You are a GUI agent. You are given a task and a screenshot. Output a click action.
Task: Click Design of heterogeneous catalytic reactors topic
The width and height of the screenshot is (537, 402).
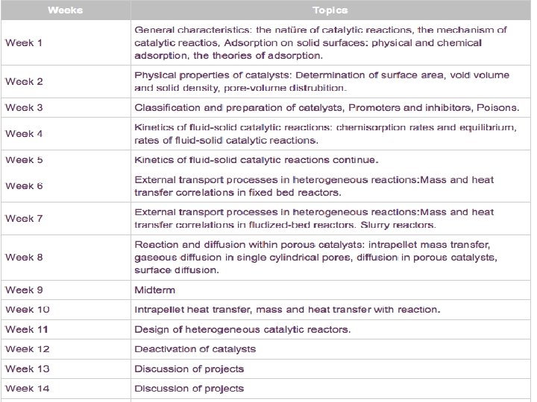click(242, 329)
